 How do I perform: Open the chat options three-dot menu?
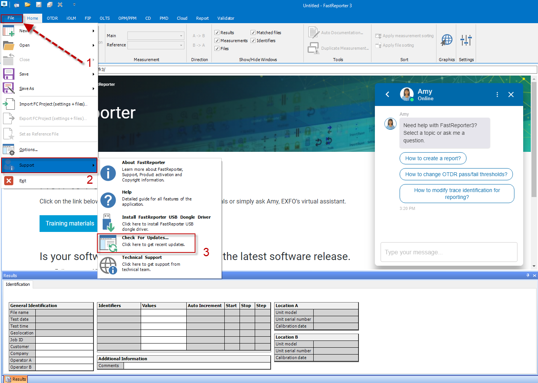coord(497,95)
